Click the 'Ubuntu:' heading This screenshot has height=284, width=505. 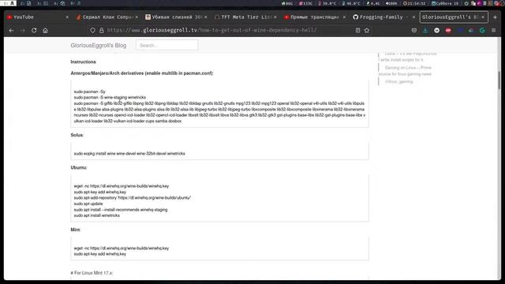tap(79, 168)
